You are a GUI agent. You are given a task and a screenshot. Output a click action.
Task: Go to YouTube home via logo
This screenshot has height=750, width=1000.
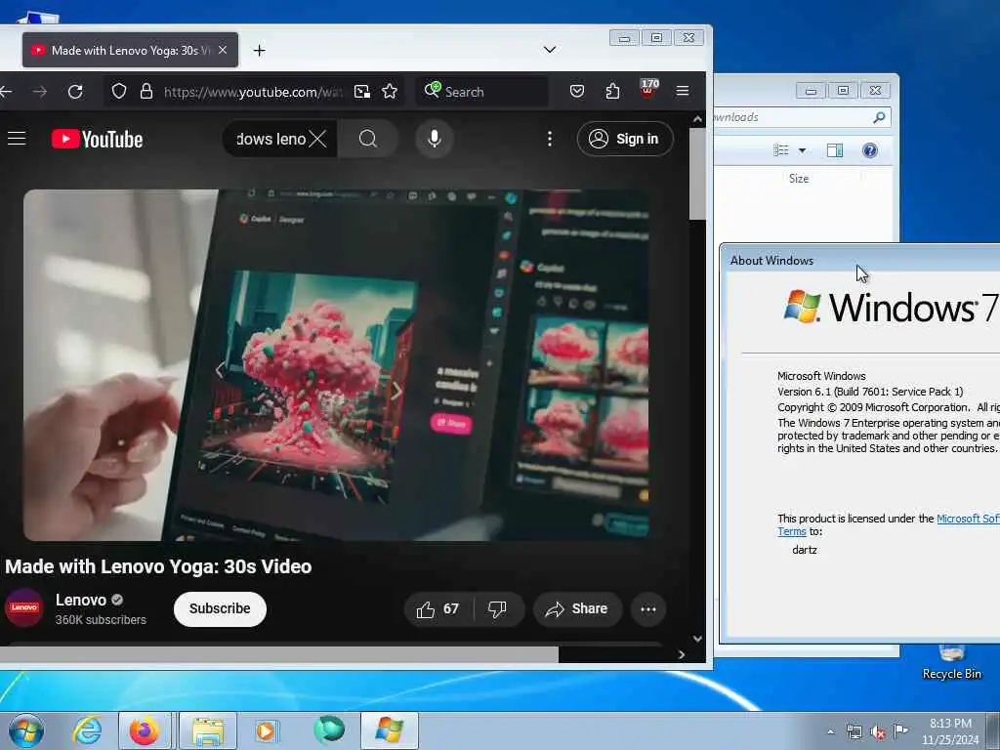pyautogui.click(x=97, y=139)
